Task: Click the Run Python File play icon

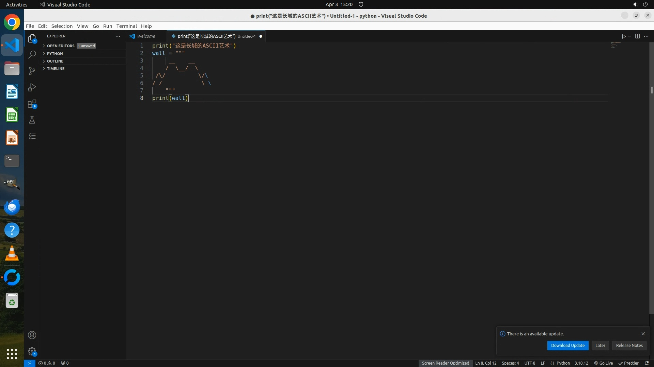Action: pyautogui.click(x=623, y=36)
